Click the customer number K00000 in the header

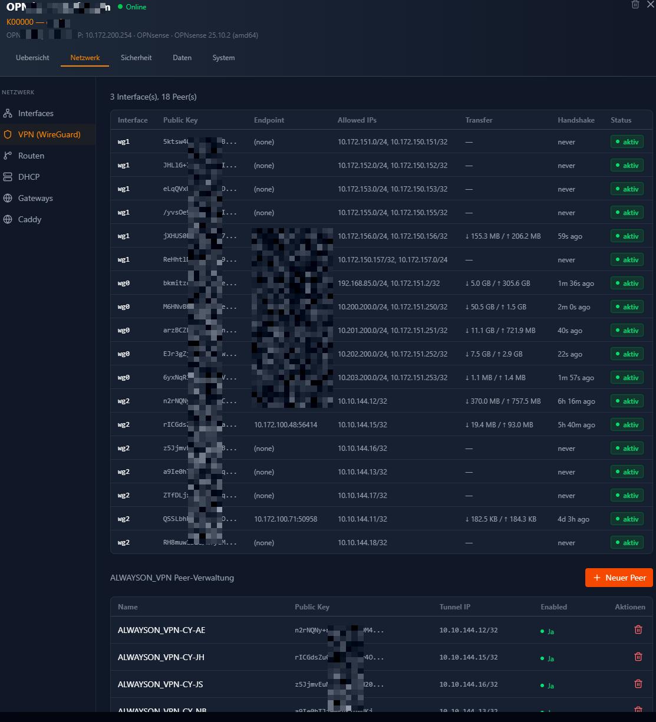tap(20, 22)
